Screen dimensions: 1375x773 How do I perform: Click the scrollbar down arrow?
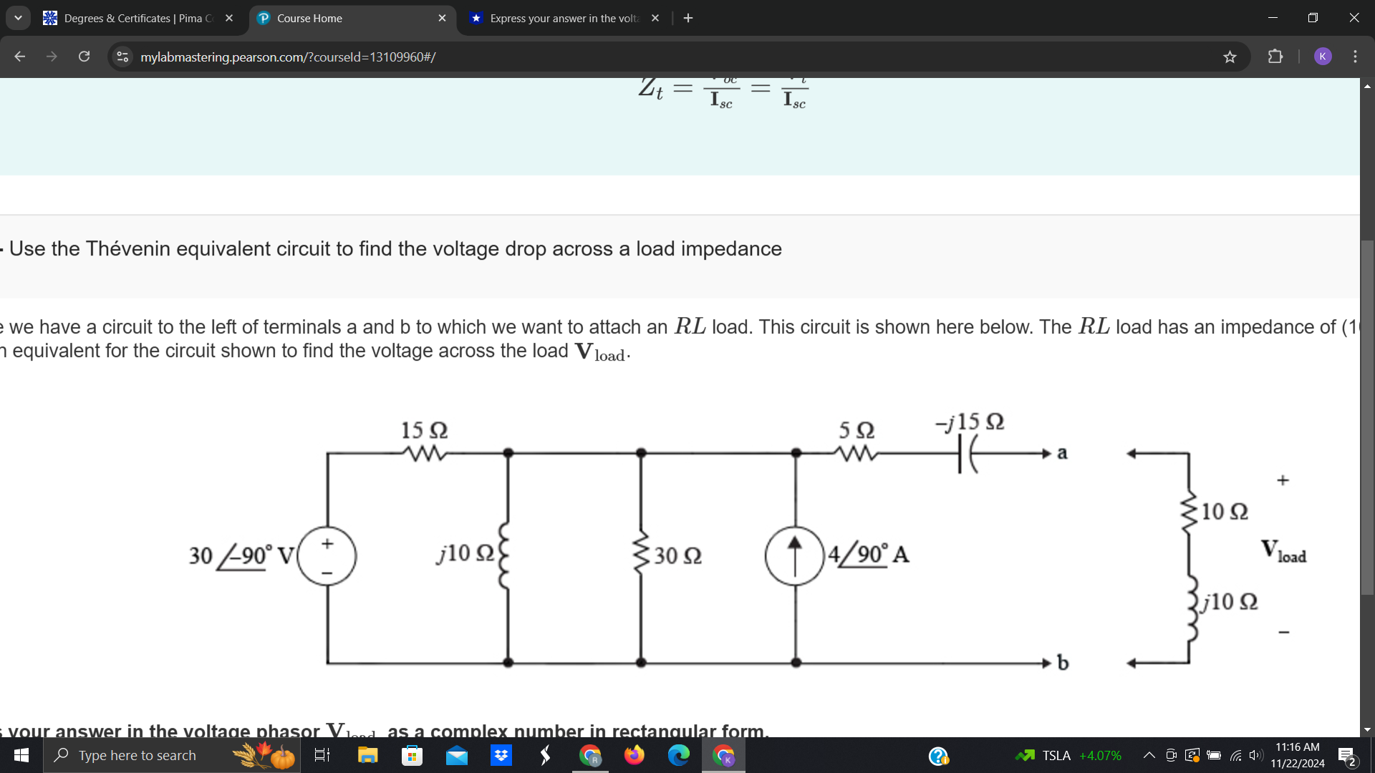[x=1367, y=730]
